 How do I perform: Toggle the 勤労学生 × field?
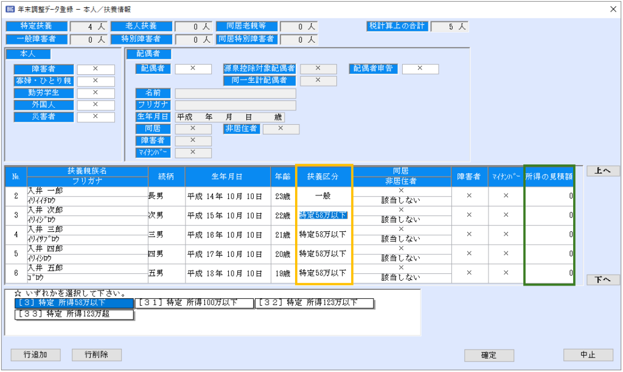click(x=96, y=93)
